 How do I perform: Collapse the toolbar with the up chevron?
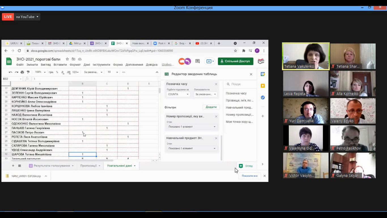[157, 72]
